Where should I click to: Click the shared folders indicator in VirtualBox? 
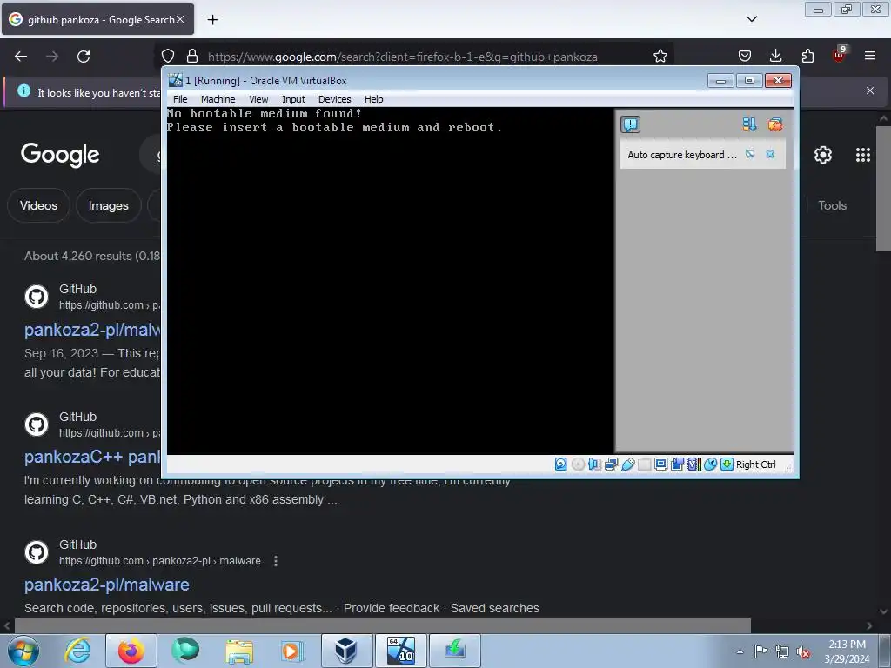tap(645, 464)
